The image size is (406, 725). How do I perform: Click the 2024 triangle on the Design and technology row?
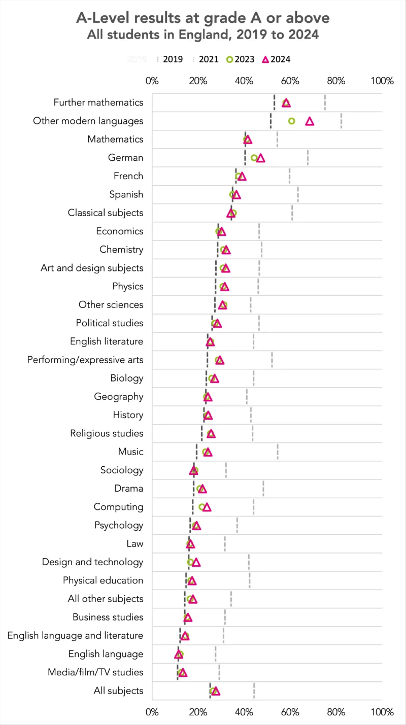196,562
